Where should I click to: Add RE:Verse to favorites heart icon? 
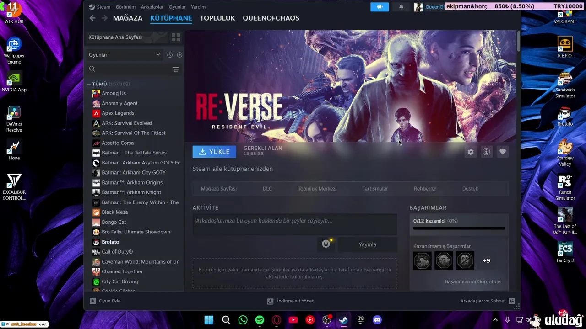coord(503,152)
